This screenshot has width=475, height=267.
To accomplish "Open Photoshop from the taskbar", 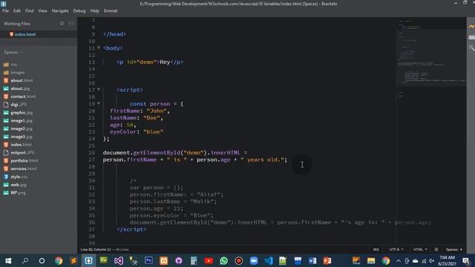I will [x=148, y=260].
